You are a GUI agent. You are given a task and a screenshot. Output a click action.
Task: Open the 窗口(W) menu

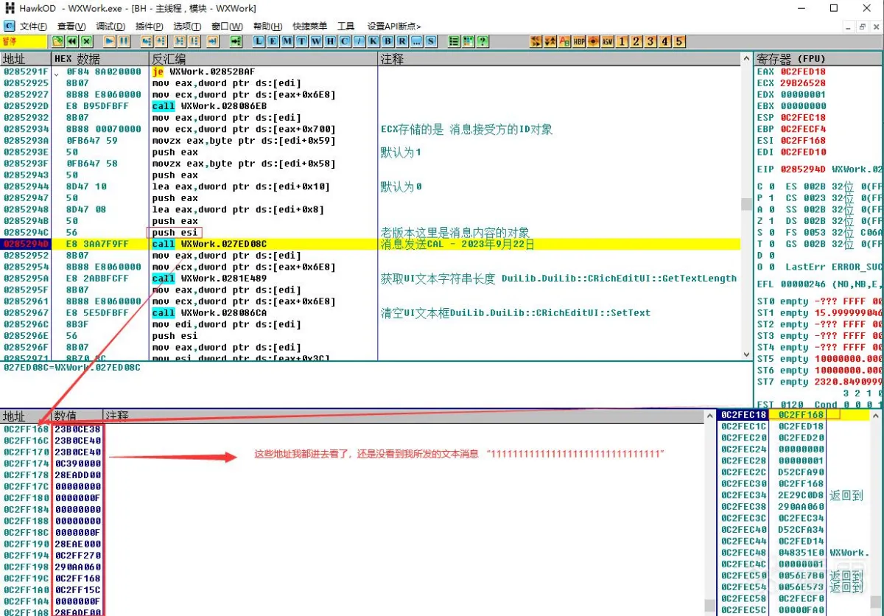(x=227, y=27)
